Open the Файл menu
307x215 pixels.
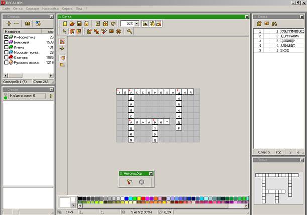[x=6, y=9]
